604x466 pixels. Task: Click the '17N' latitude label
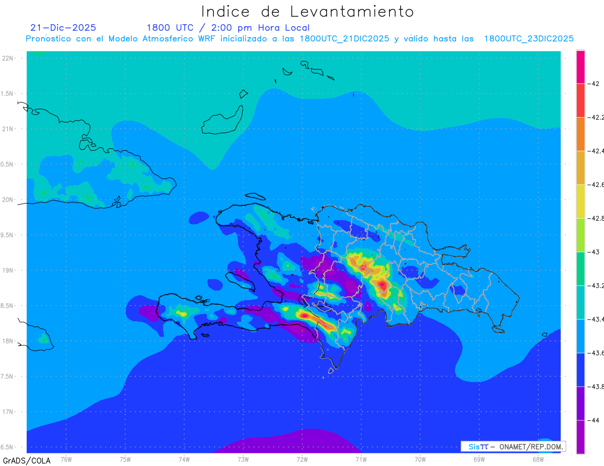pyautogui.click(x=9, y=412)
